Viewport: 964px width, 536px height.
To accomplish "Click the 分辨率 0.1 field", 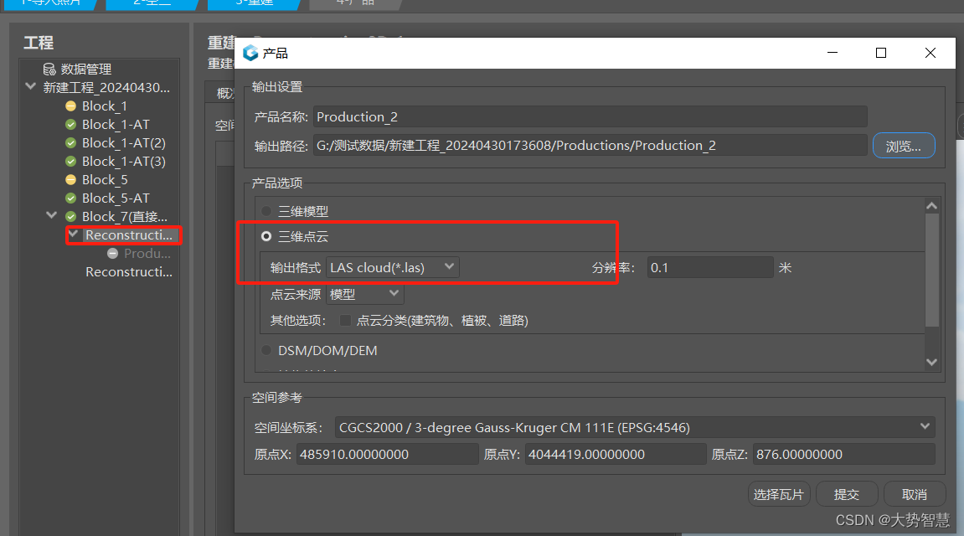I will 710,267.
